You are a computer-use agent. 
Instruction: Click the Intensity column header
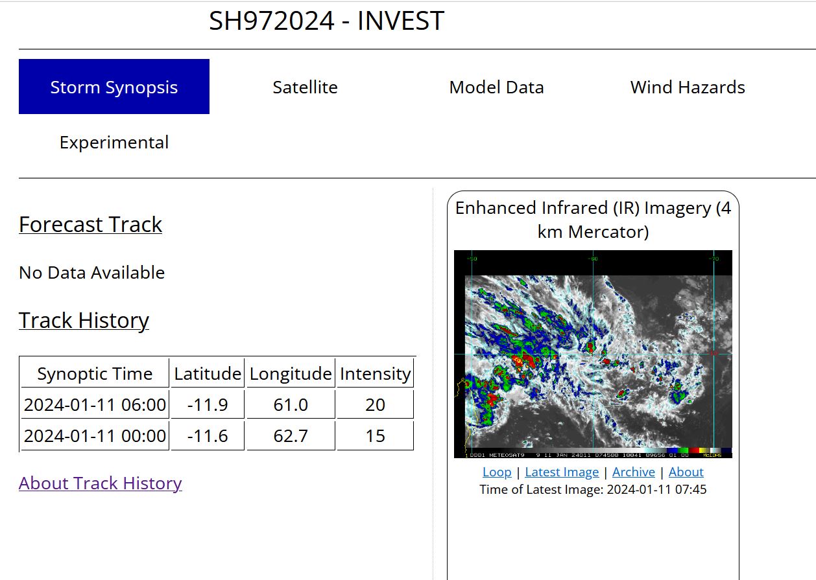coord(376,374)
